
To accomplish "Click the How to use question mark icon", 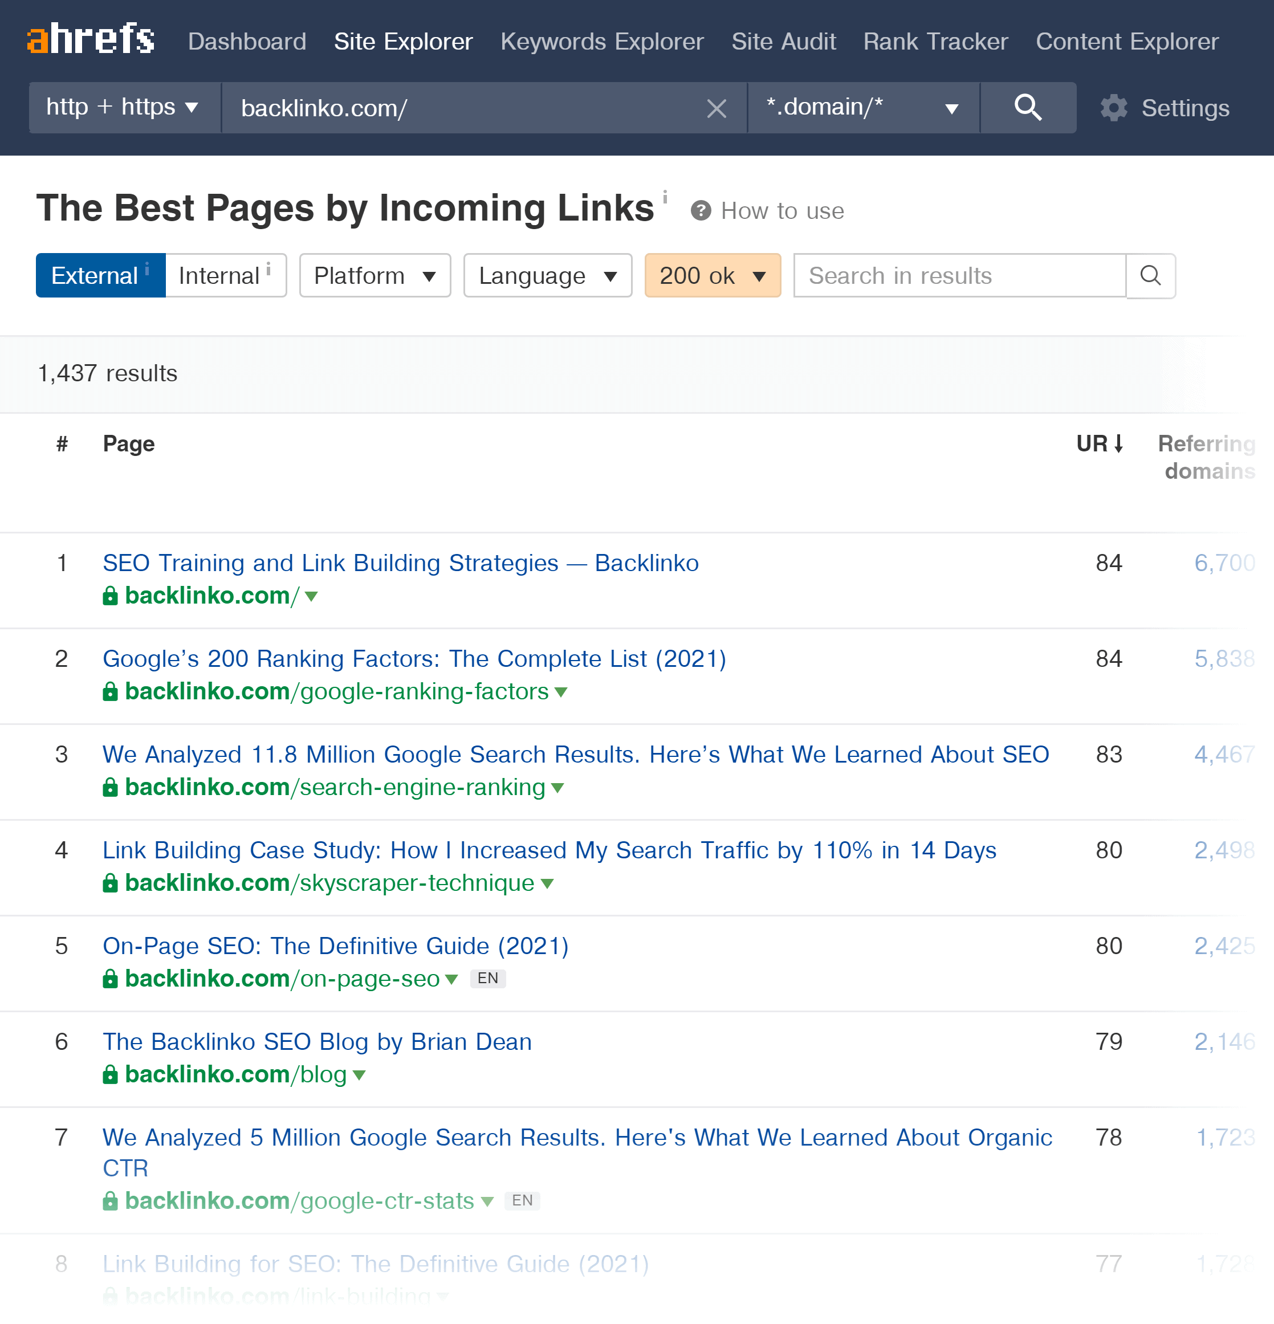I will coord(701,211).
